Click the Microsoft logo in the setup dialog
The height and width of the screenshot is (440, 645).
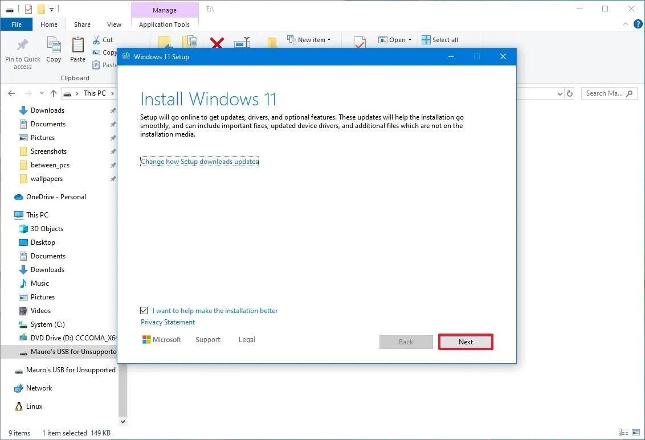tap(148, 339)
